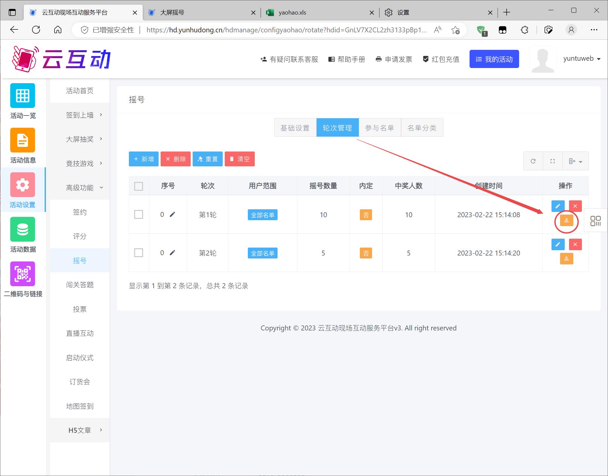608x476 pixels.
Task: Click the blue edit button for 第2轮
Action: [558, 244]
